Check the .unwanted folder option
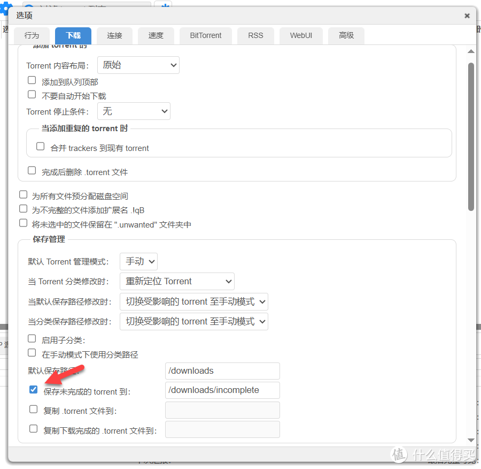481x469 pixels. click(24, 223)
